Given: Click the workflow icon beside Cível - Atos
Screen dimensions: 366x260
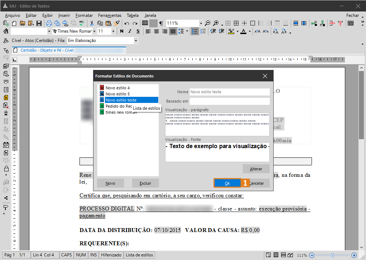Looking at the screenshot, I should [6, 41].
